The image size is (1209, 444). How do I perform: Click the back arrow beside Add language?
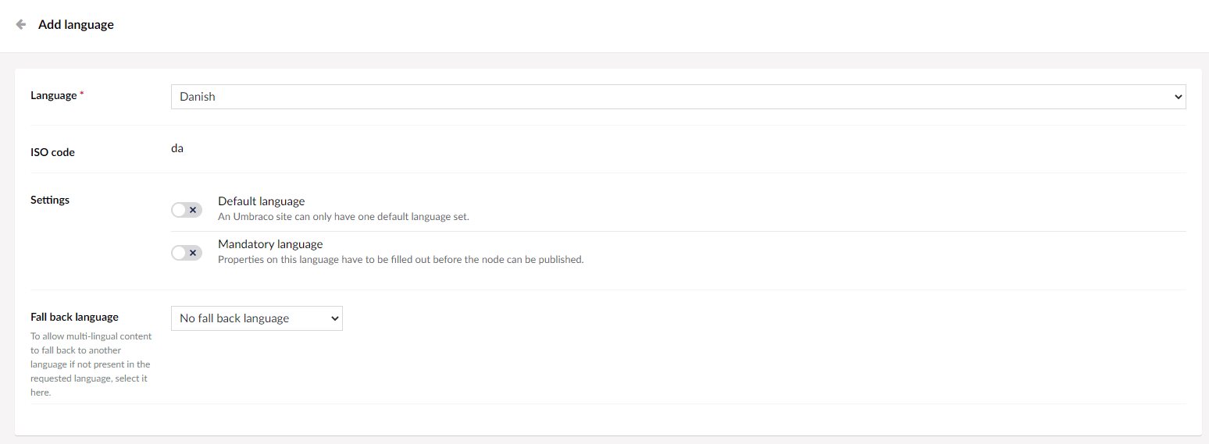tap(21, 25)
